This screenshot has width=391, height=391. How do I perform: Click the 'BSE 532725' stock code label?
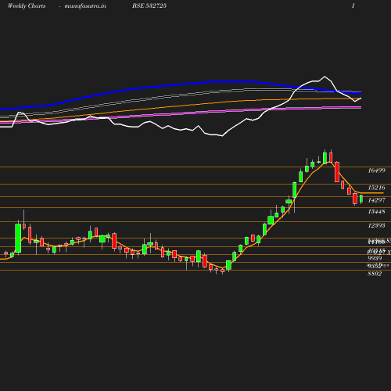149,5
